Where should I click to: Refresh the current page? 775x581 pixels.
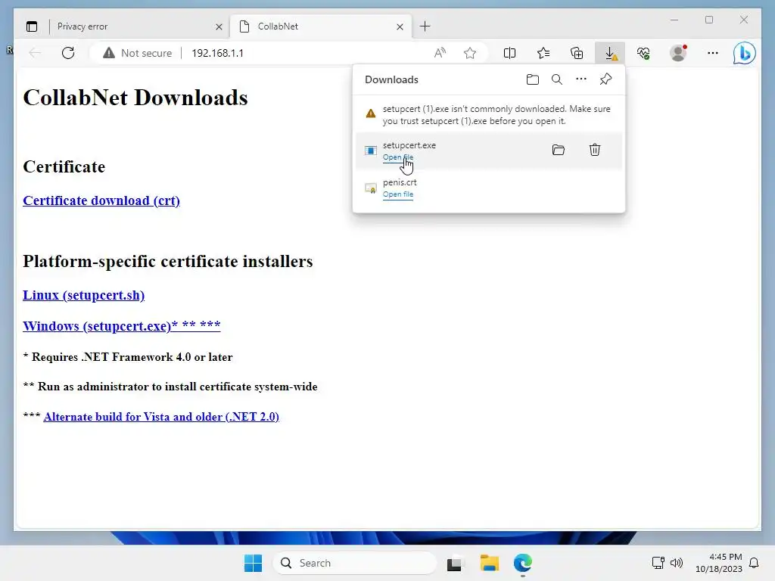click(68, 53)
